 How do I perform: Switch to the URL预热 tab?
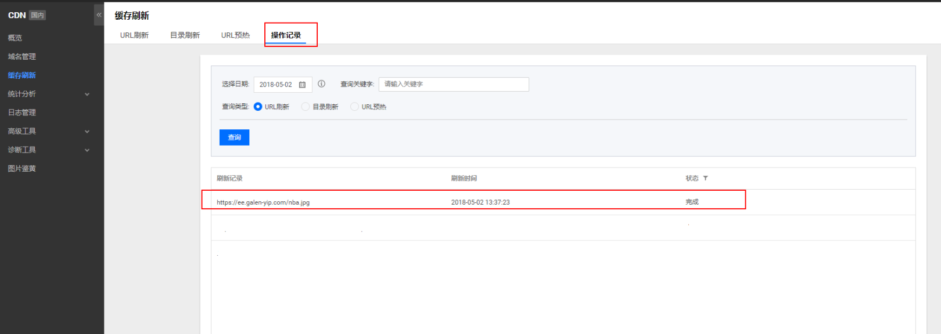(235, 35)
